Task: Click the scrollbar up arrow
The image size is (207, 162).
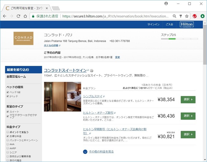Action: [205, 23]
